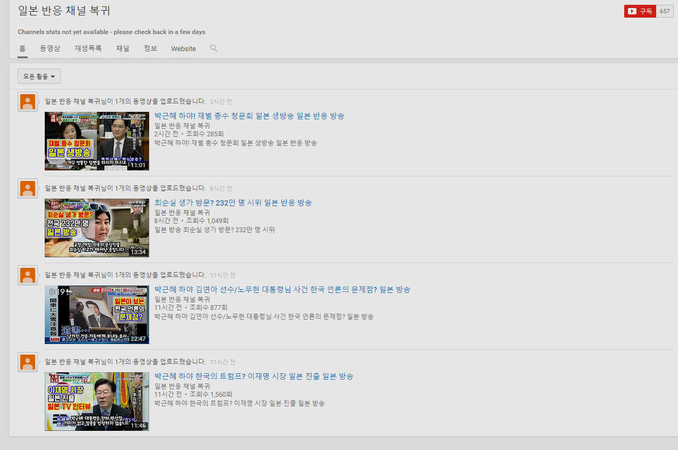Click the 김연아 선수/노무현 대통령님 video title
The image size is (678, 450).
point(282,289)
